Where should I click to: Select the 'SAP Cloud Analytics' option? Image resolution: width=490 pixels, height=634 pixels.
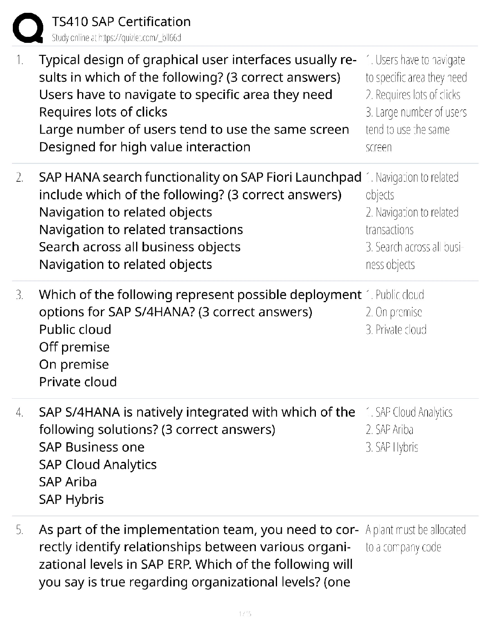click(98, 464)
